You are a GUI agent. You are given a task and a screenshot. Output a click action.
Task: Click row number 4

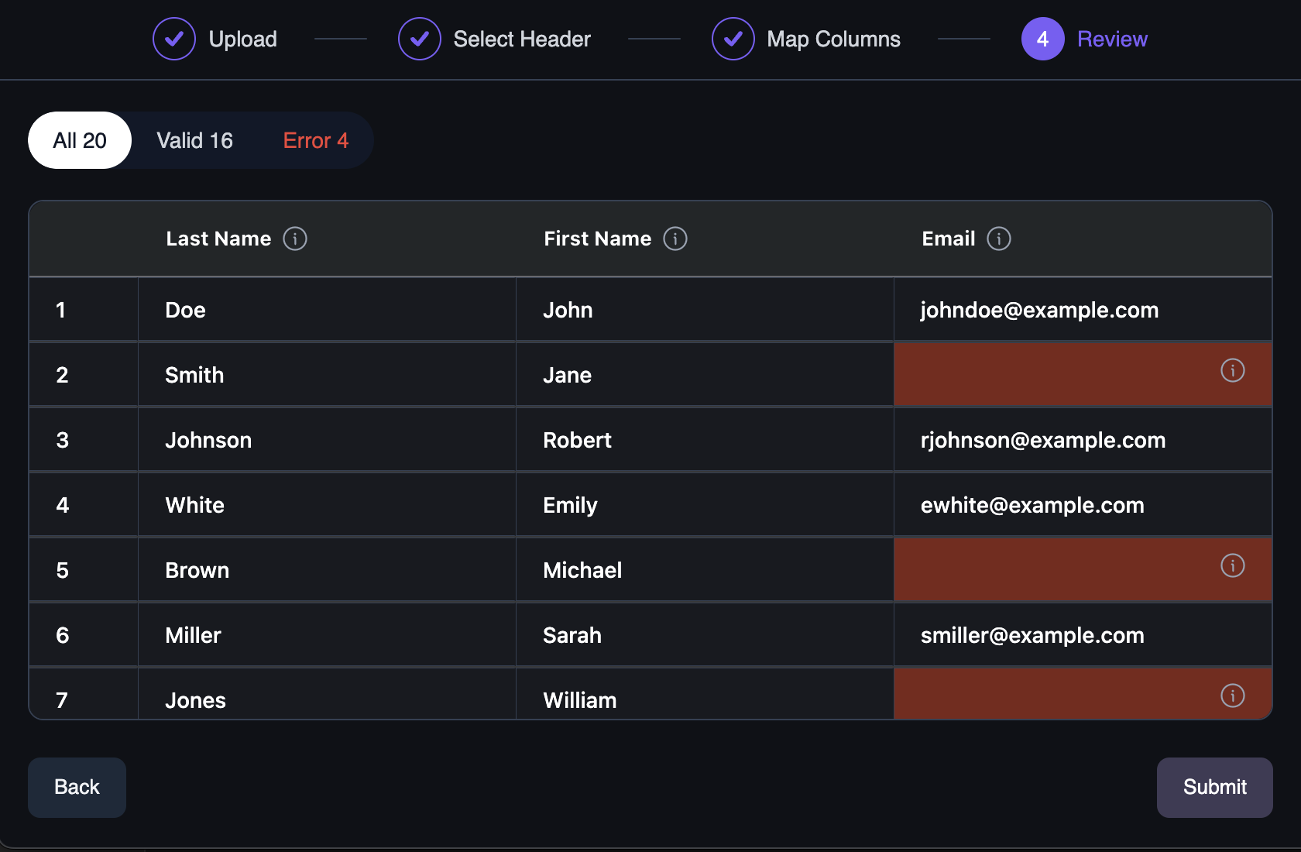[x=84, y=505]
